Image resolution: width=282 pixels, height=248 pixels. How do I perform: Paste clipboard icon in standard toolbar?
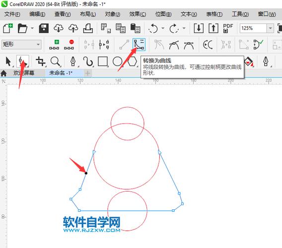(135, 28)
